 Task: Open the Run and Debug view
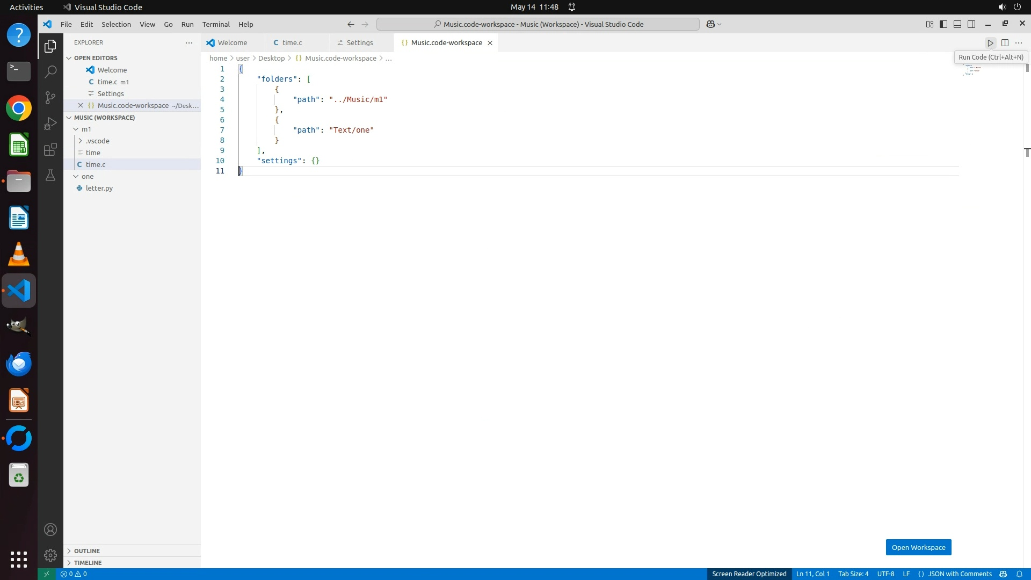point(50,124)
